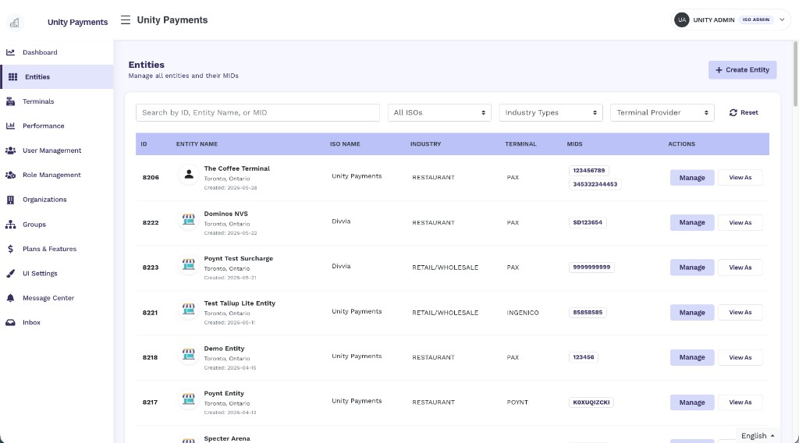Manage the Dominos NVS entity
The image size is (799, 443).
click(692, 222)
